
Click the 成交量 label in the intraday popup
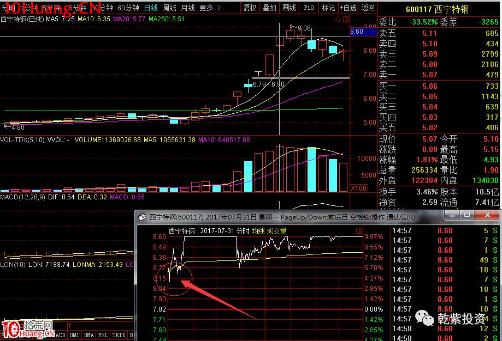(276, 231)
